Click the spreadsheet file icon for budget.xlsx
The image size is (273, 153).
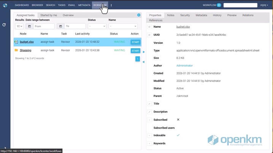16,42
